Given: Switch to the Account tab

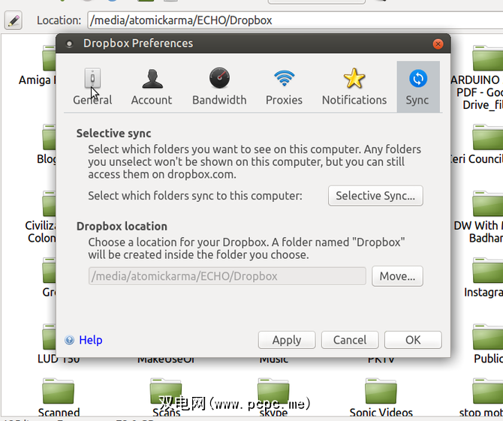Looking at the screenshot, I should 152,86.
